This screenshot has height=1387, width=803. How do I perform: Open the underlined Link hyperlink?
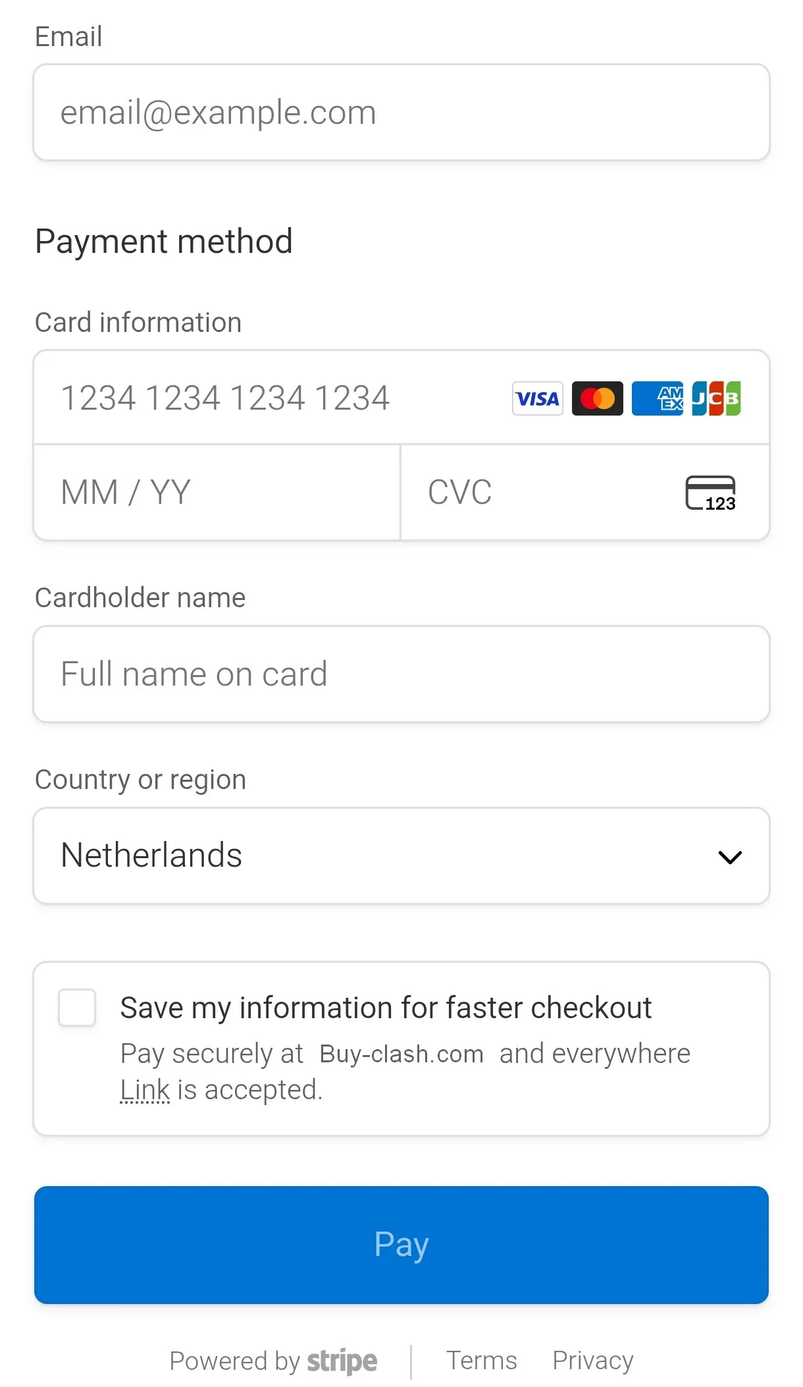(145, 1090)
